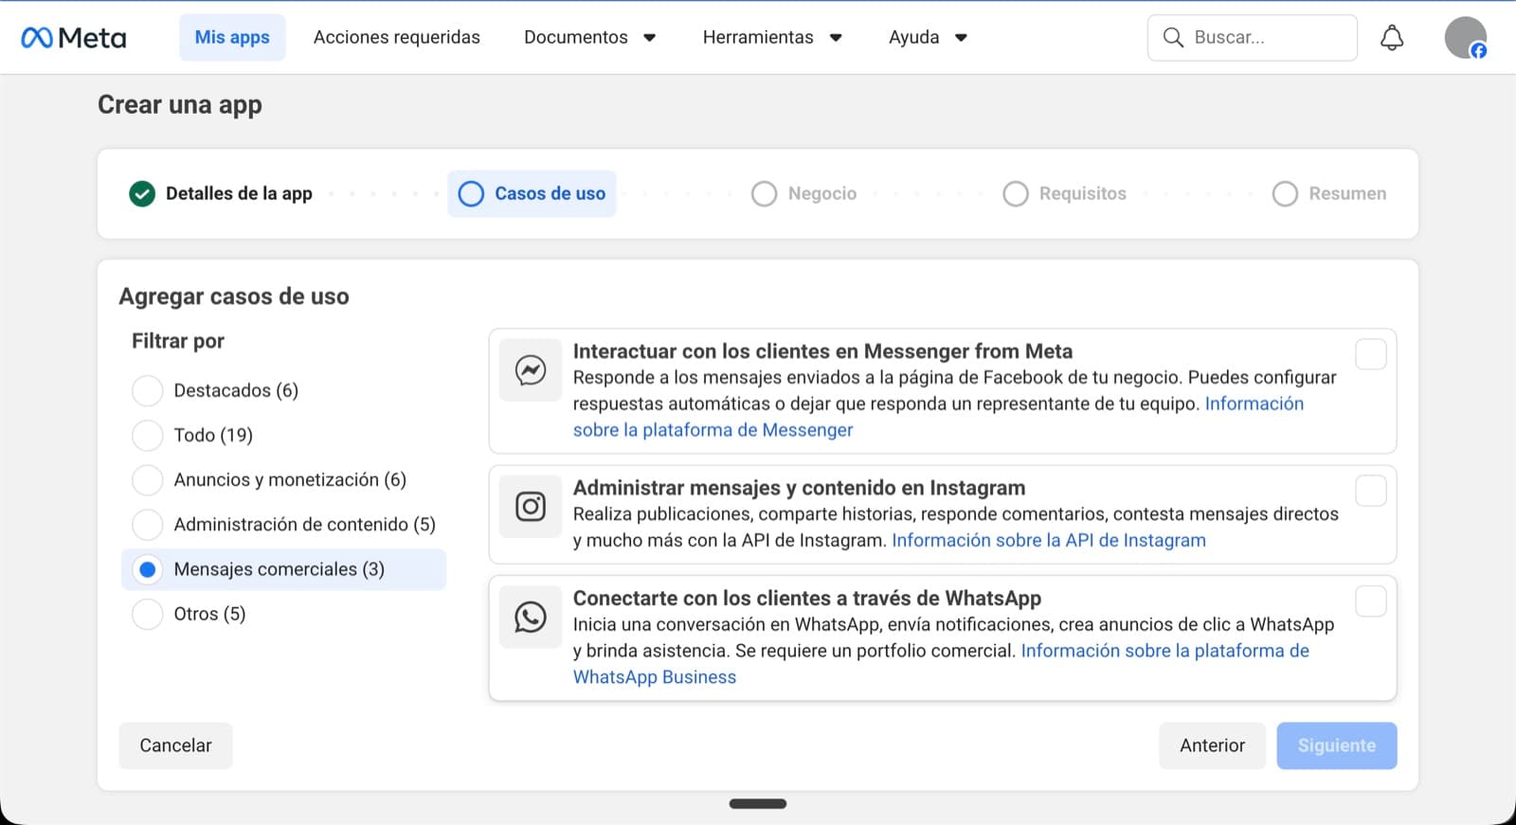Open the Mis apps tab
The width and height of the screenshot is (1516, 825).
pos(232,38)
